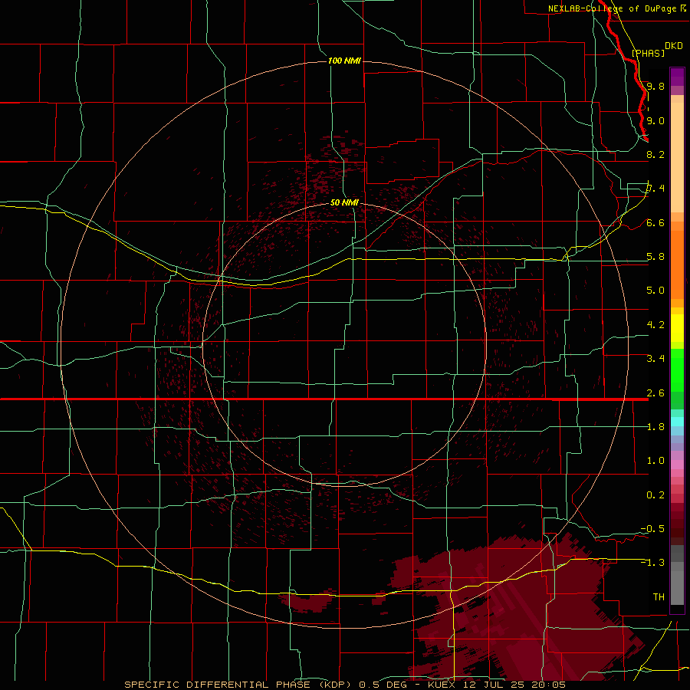690x690 pixels.
Task: Click the TH label on the color bar
Action: [x=659, y=597]
